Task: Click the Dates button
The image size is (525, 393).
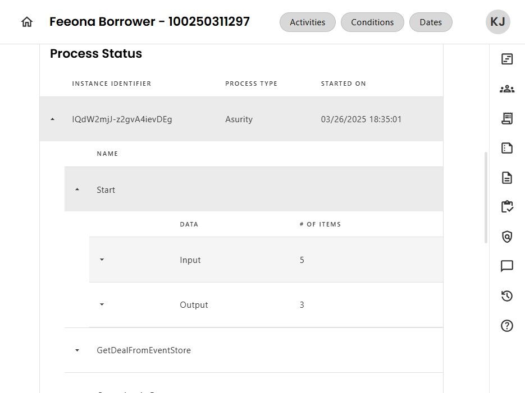Action: [x=431, y=22]
